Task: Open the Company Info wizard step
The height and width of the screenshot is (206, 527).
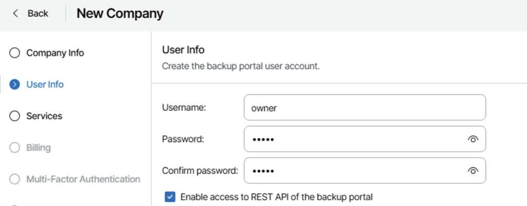Action: [x=55, y=53]
